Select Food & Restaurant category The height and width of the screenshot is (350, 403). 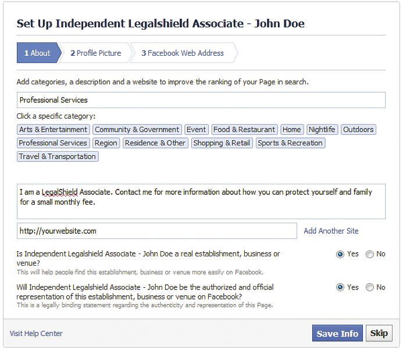pos(244,130)
